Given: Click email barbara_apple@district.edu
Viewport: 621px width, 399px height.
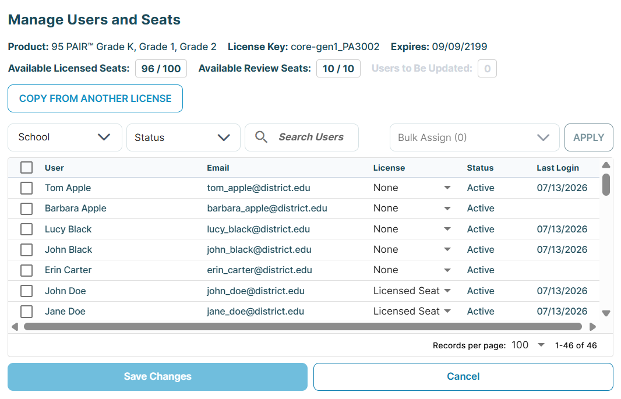Looking at the screenshot, I should (267, 209).
